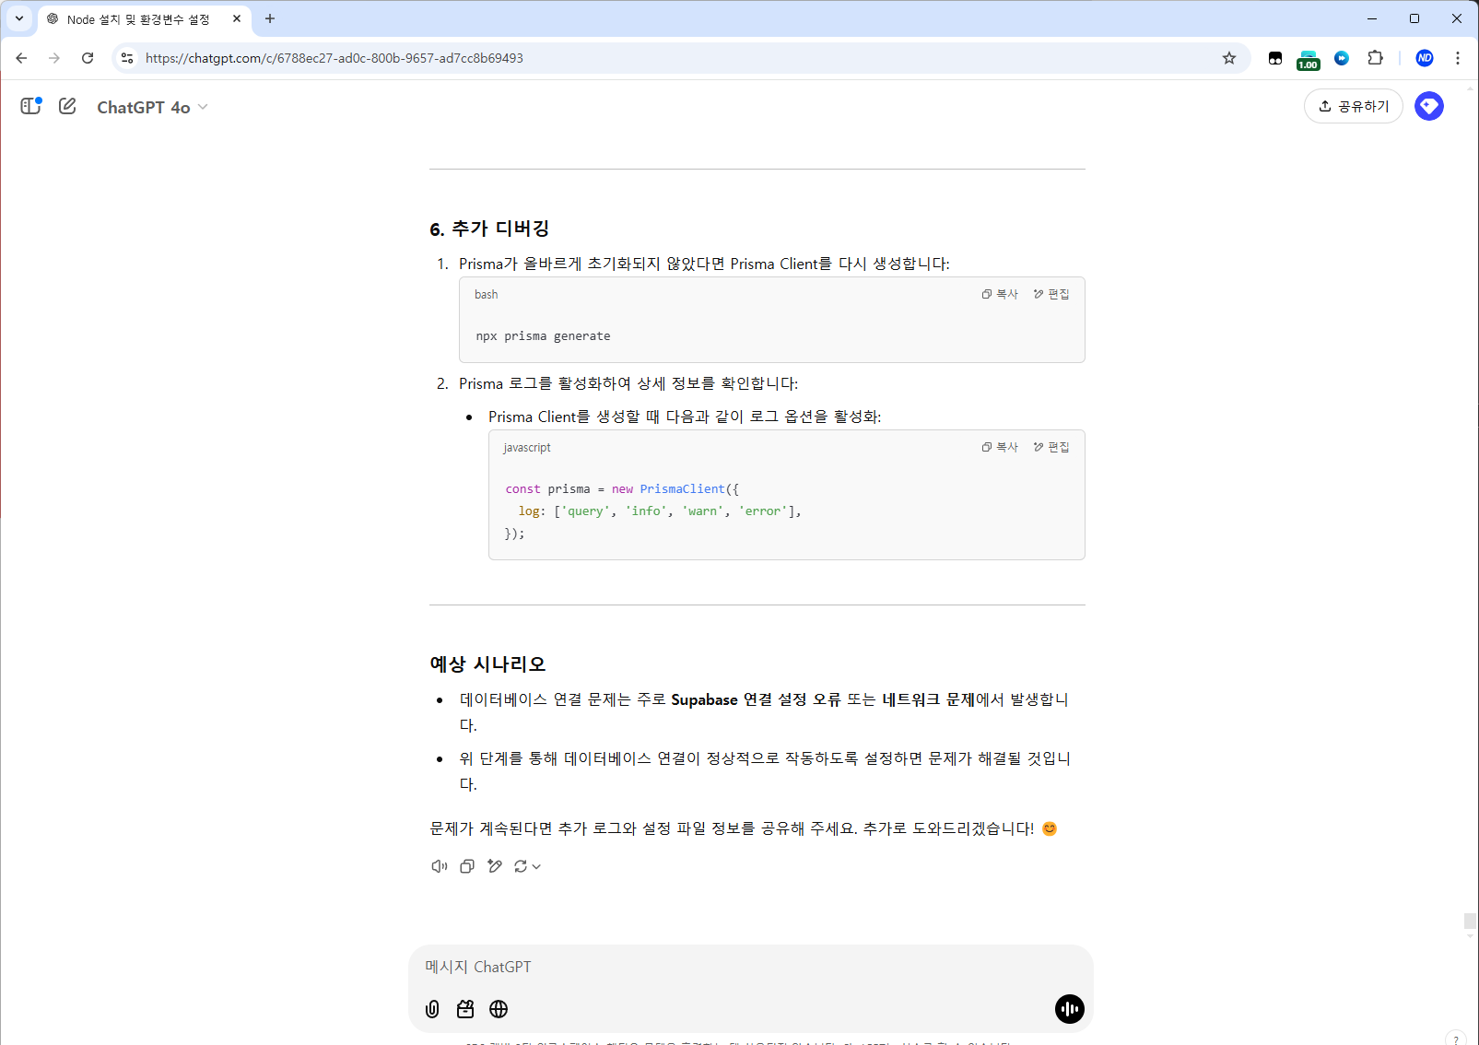
Task: Open the help question mark button
Action: [1455, 1039]
